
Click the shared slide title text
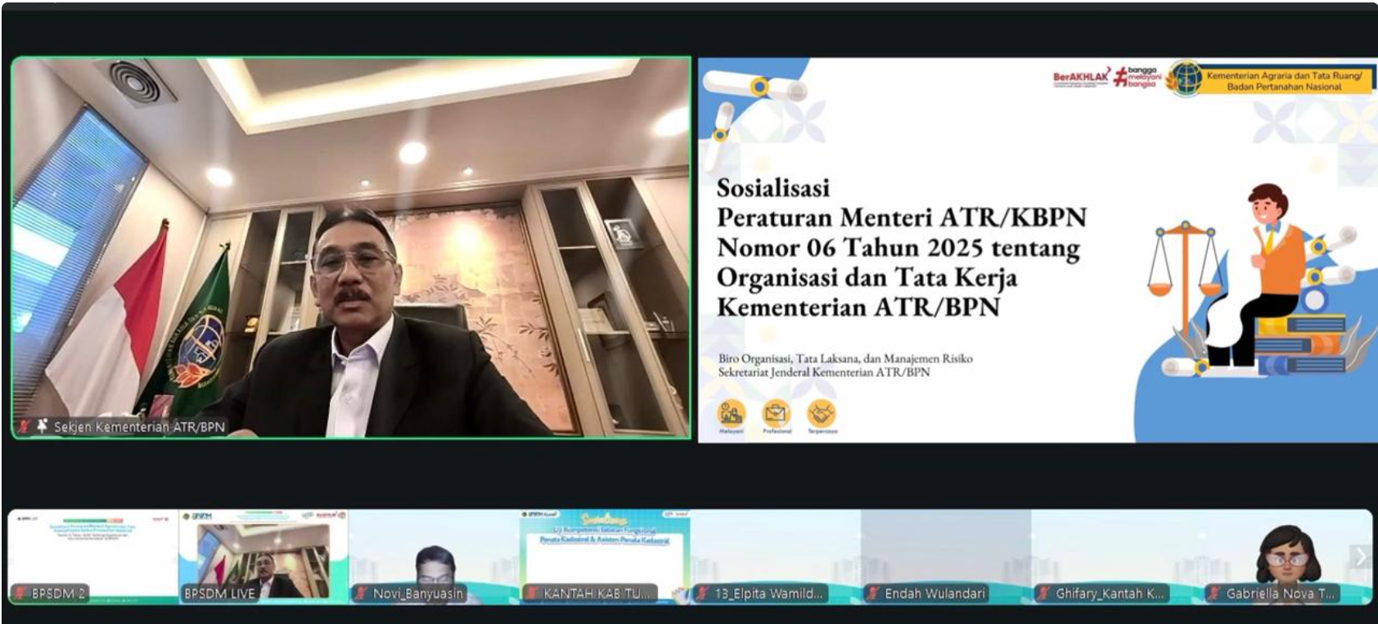pos(900,248)
